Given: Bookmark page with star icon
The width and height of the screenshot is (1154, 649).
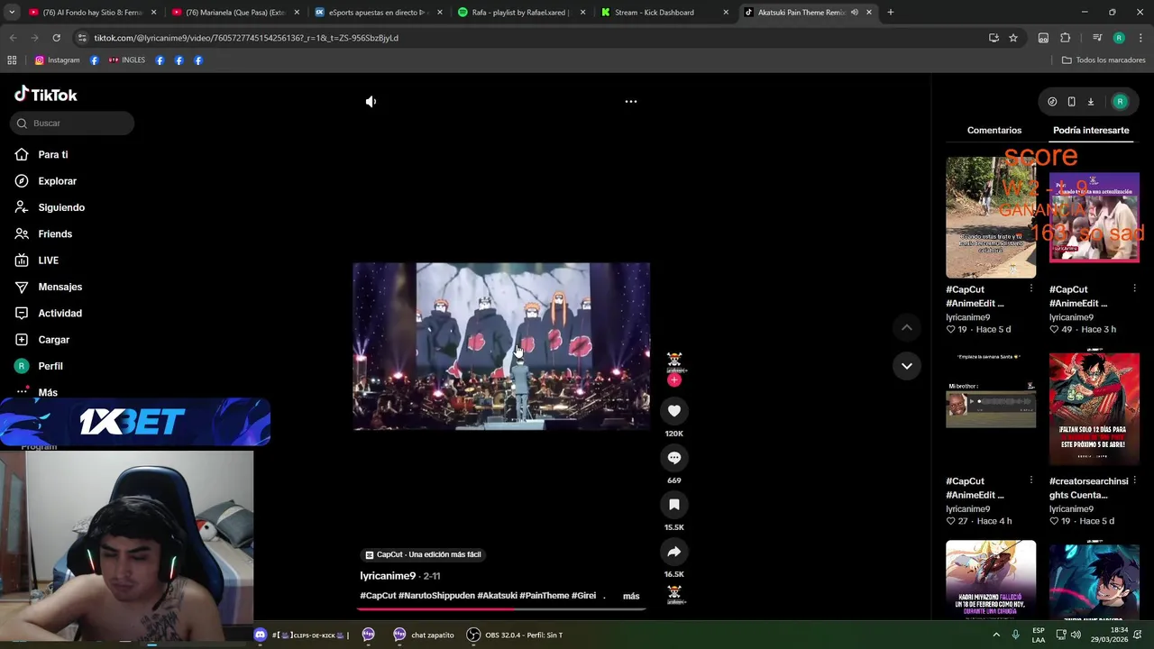Looking at the screenshot, I should [x=1013, y=38].
